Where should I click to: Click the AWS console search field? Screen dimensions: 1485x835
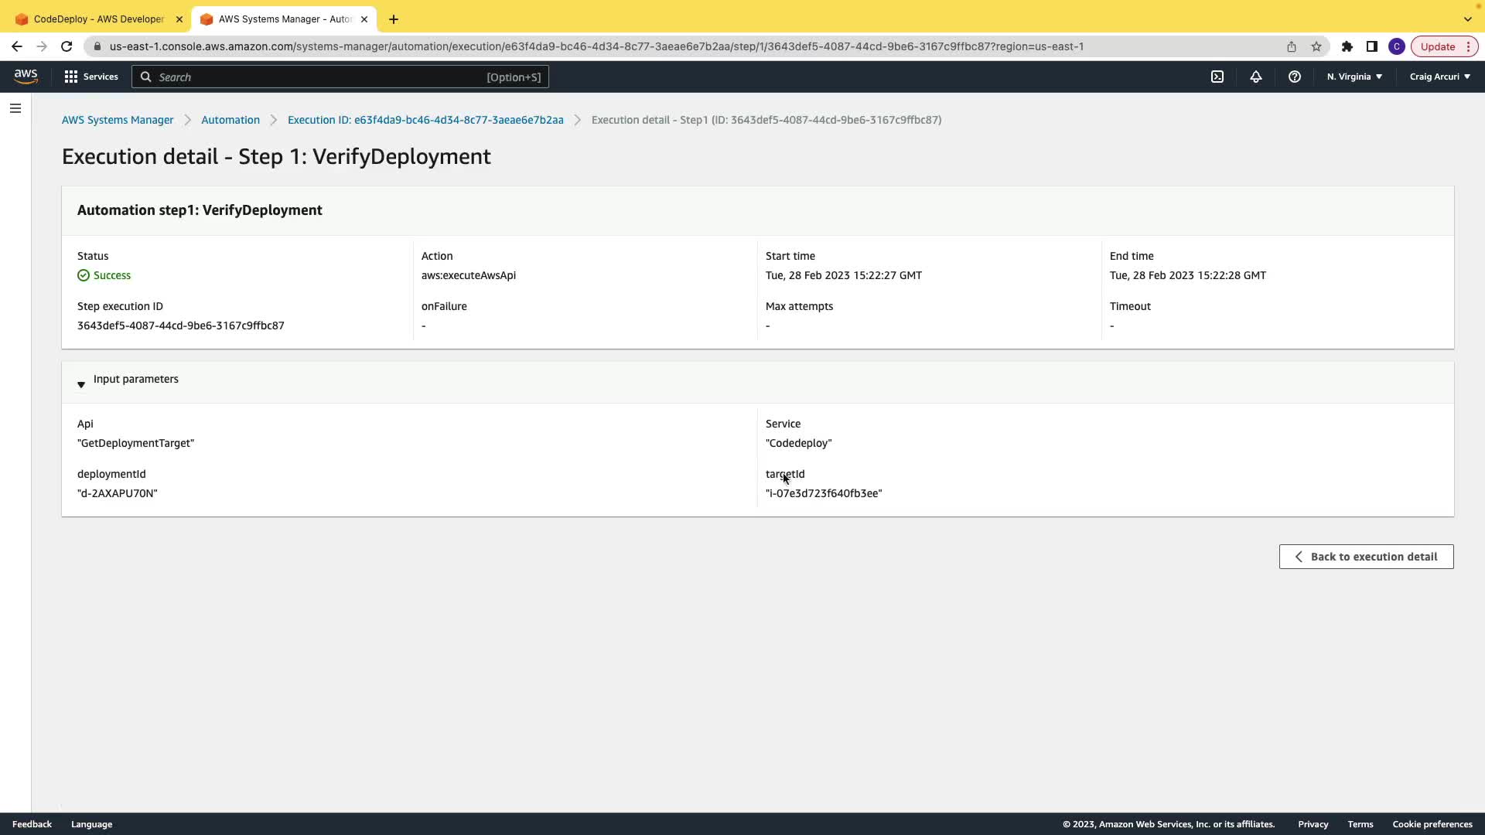pyautogui.click(x=340, y=77)
